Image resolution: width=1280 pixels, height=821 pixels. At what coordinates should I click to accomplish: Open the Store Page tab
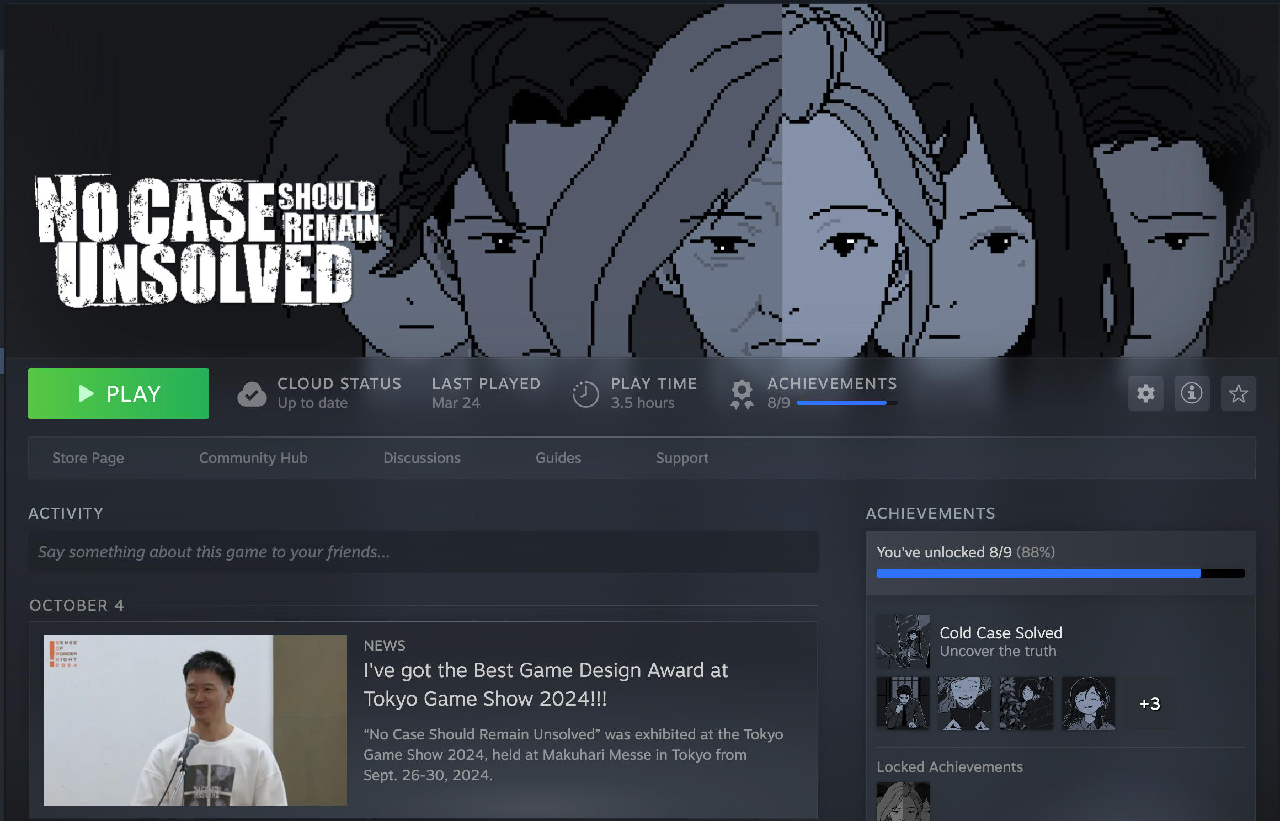pyautogui.click(x=88, y=458)
